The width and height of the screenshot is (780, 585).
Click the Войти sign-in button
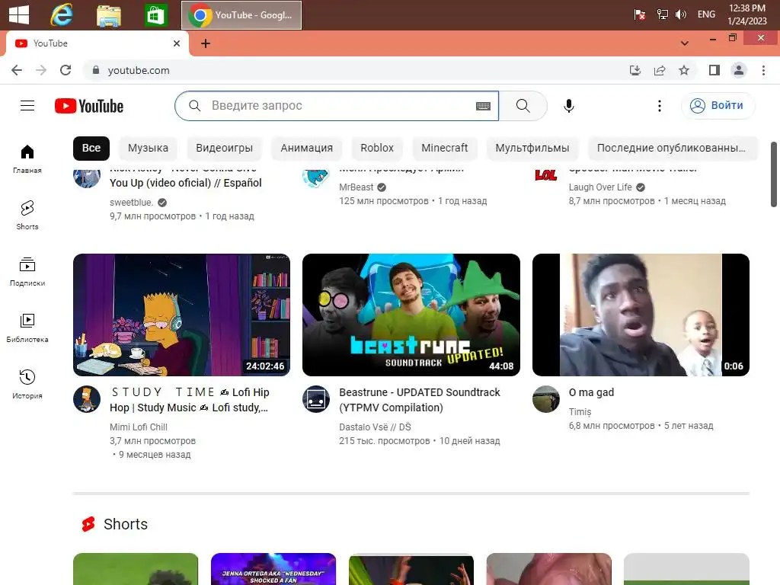pos(718,105)
